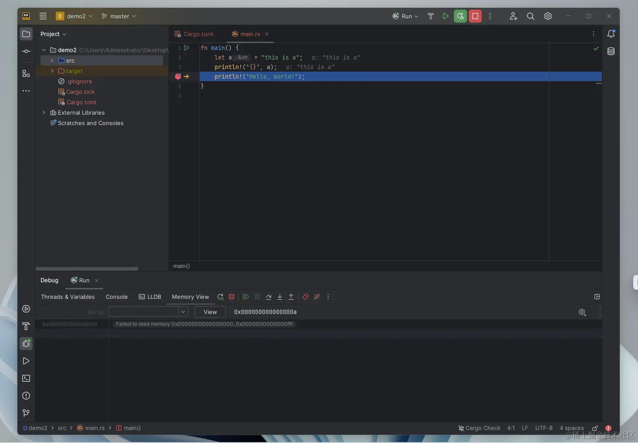The width and height of the screenshot is (638, 443).
Task: Open the Notifications bell
Action: coord(611,34)
